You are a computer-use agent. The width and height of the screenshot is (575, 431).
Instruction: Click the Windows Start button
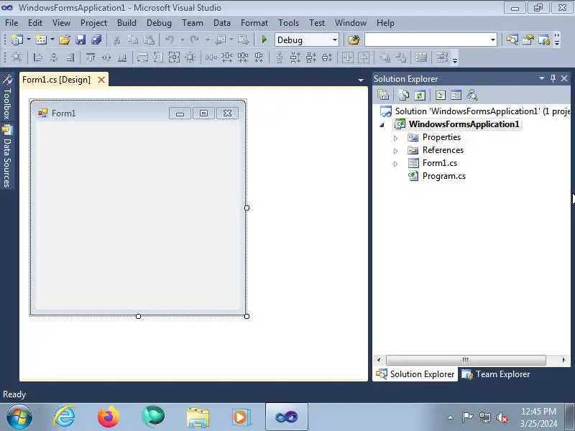(x=19, y=417)
